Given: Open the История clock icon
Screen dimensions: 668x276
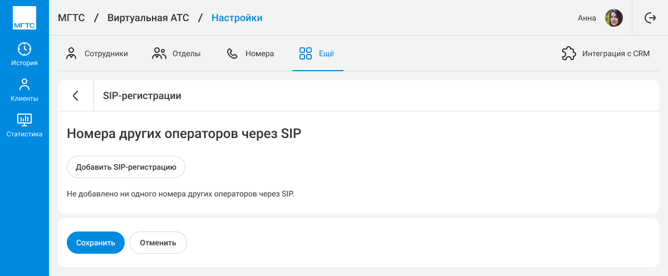Looking at the screenshot, I should coord(24,49).
